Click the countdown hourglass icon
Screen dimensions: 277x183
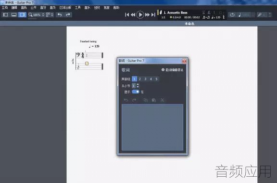[203, 12]
